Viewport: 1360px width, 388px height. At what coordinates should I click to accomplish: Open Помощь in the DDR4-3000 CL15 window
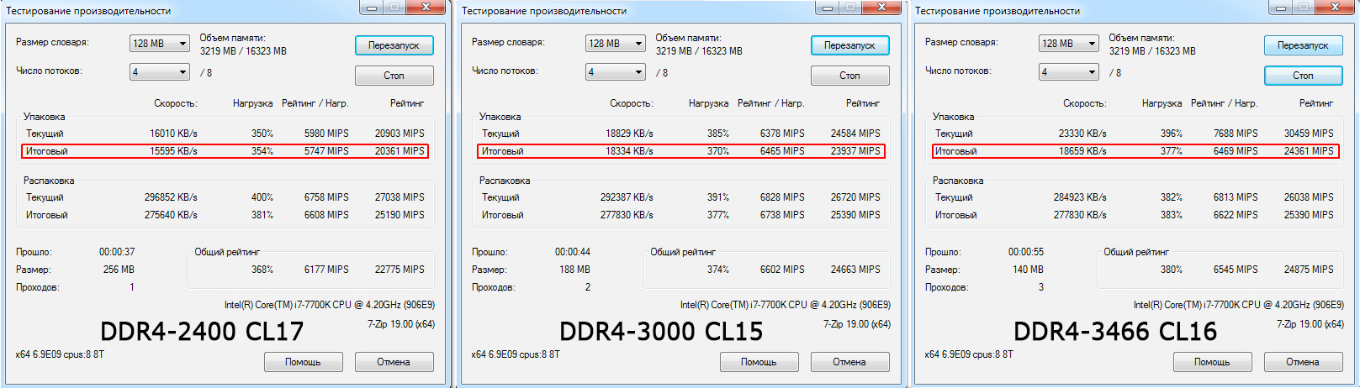pyautogui.click(x=759, y=362)
